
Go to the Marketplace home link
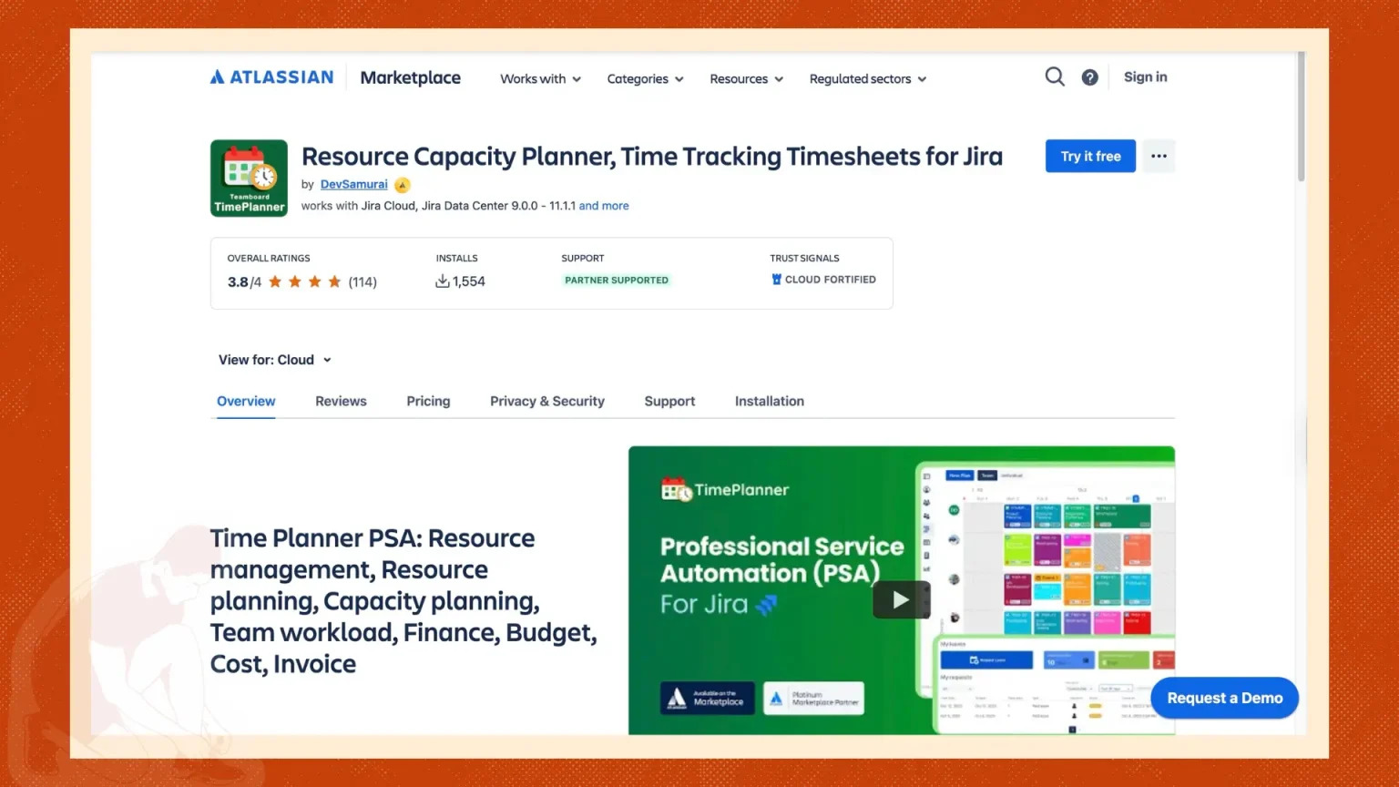click(x=410, y=77)
